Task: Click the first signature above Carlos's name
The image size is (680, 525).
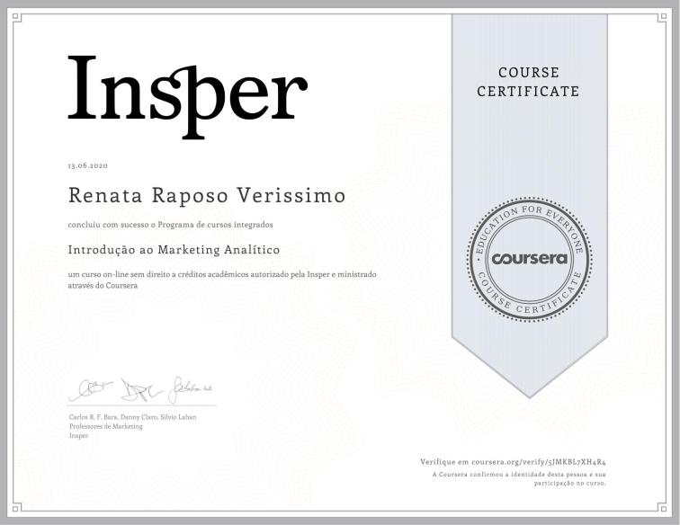Action: (x=85, y=390)
